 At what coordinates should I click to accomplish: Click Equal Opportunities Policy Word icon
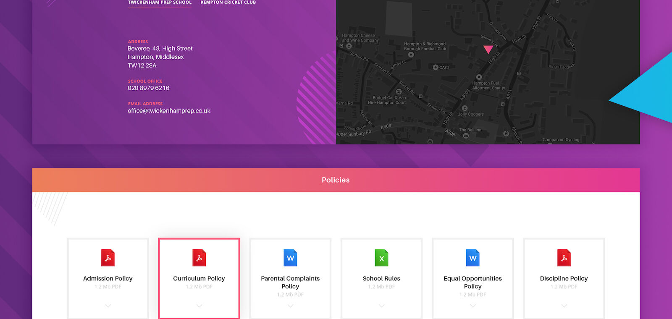pyautogui.click(x=472, y=258)
